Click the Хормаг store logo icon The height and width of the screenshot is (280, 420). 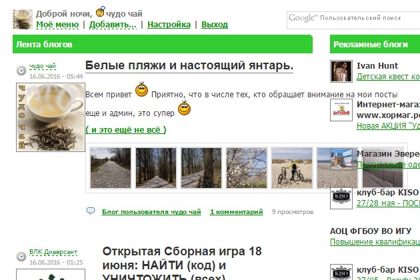[341, 110]
